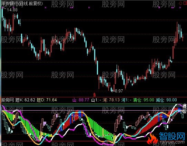Click the 山1: - indicator label
187x146 pixels.
point(96,100)
